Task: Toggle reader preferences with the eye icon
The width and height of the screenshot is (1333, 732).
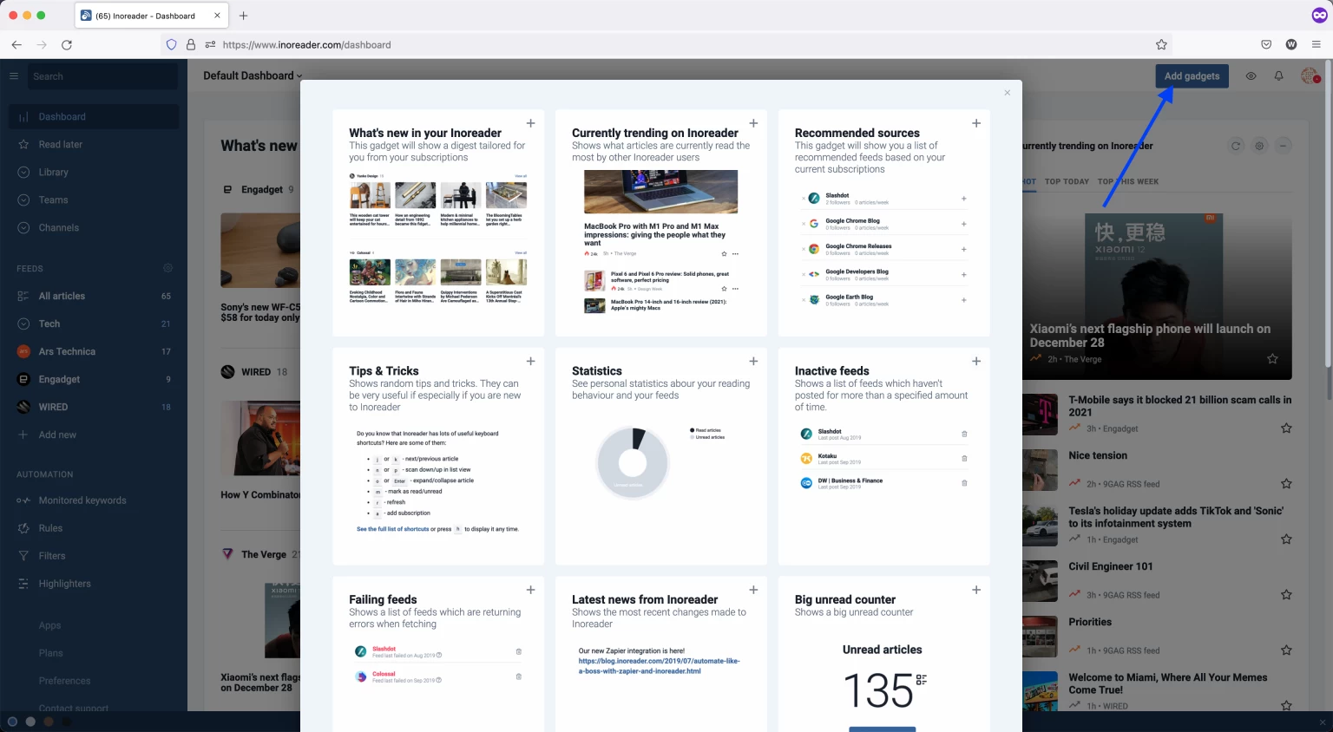Action: pyautogui.click(x=1251, y=75)
